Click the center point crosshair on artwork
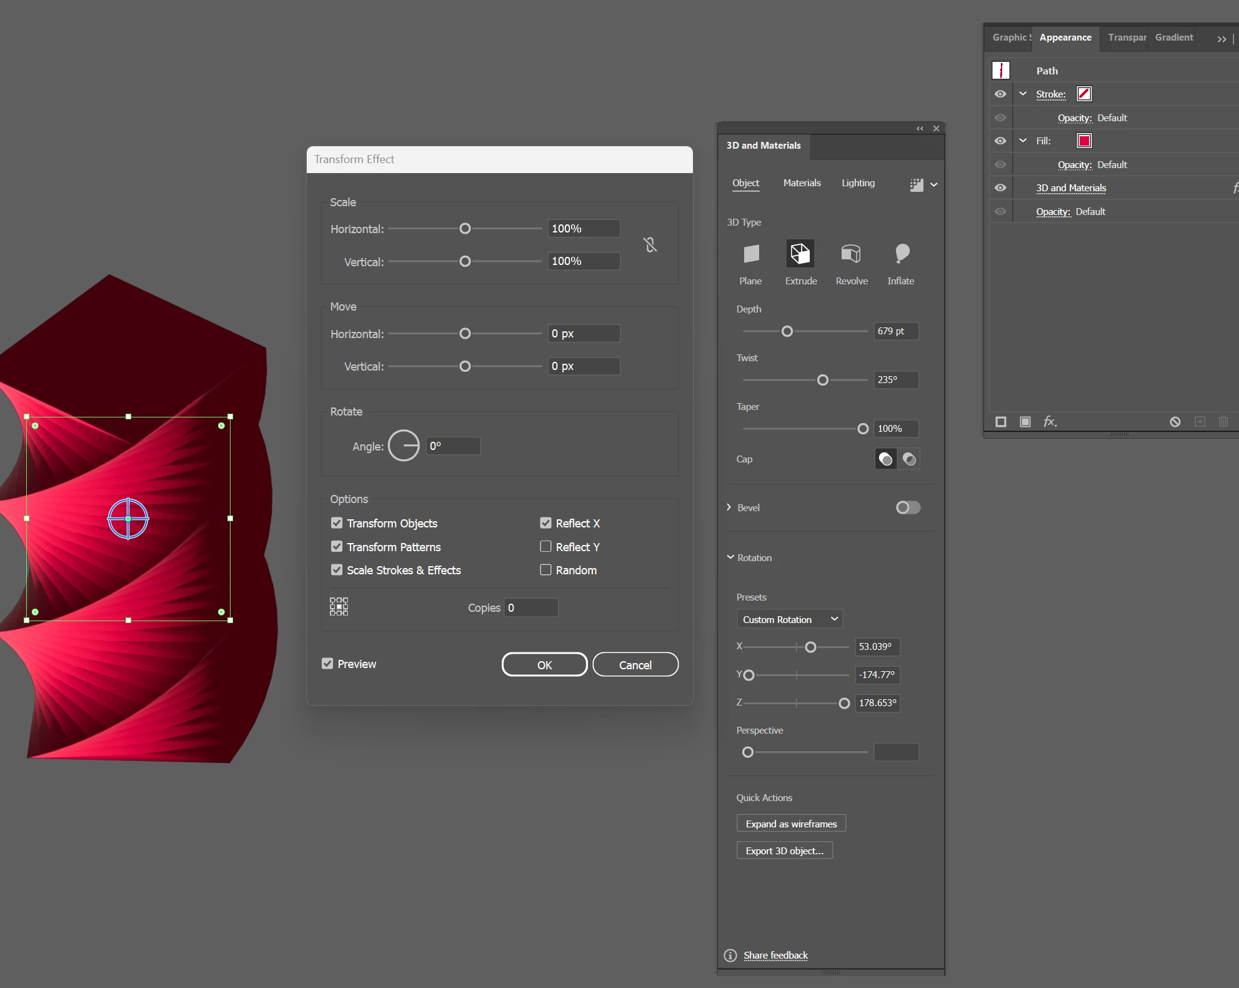 128,519
